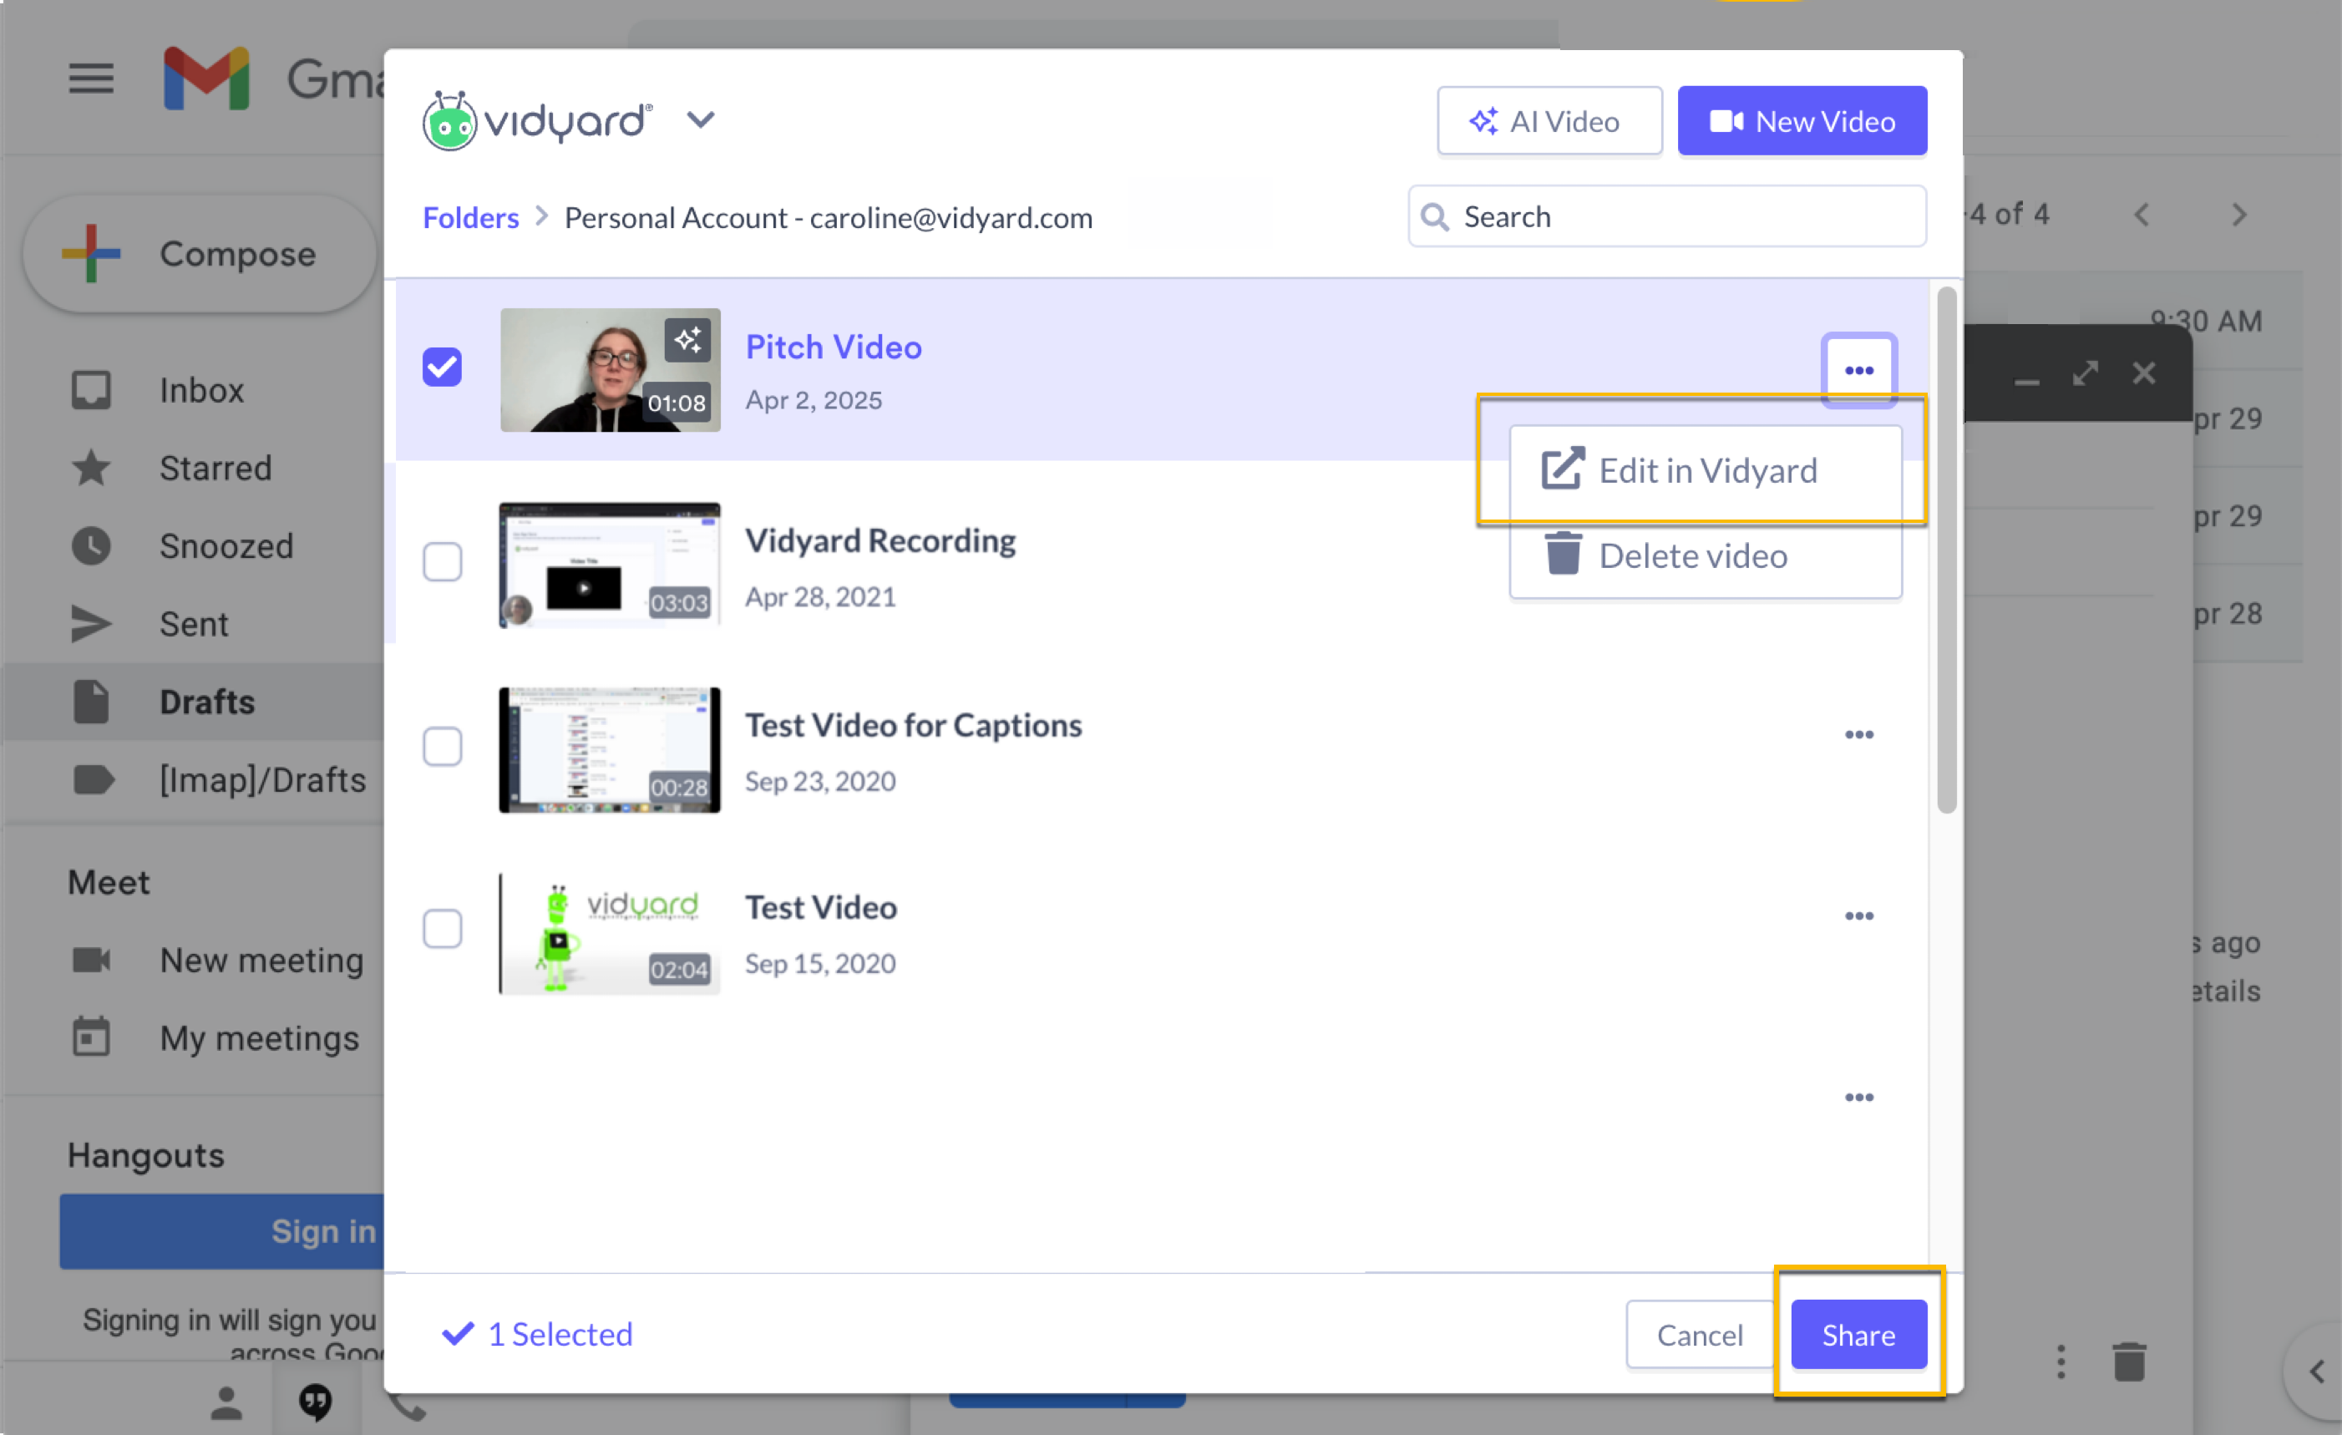Viewport: 2342px width, 1435px height.
Task: Open the Starred folder in Gmail
Action: pos(215,469)
